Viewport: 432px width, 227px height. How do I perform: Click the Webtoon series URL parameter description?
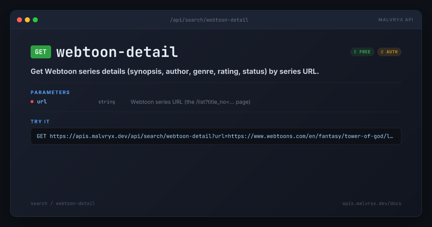point(190,102)
